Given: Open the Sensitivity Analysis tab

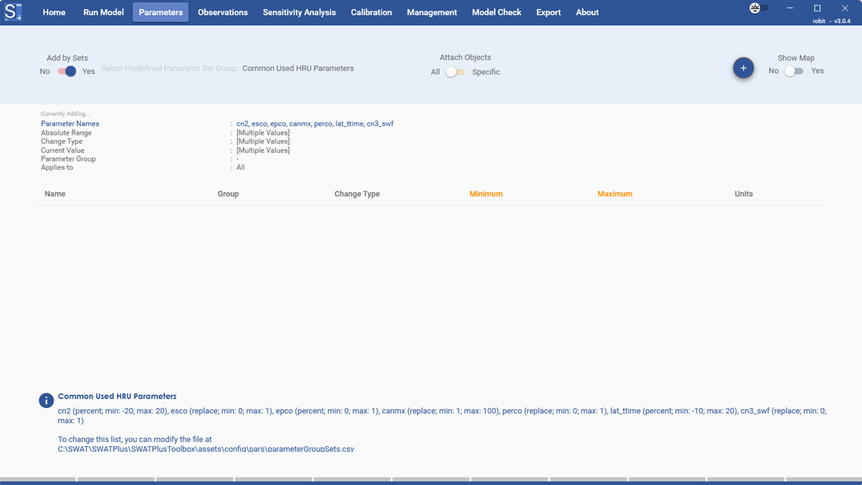Looking at the screenshot, I should pos(299,12).
